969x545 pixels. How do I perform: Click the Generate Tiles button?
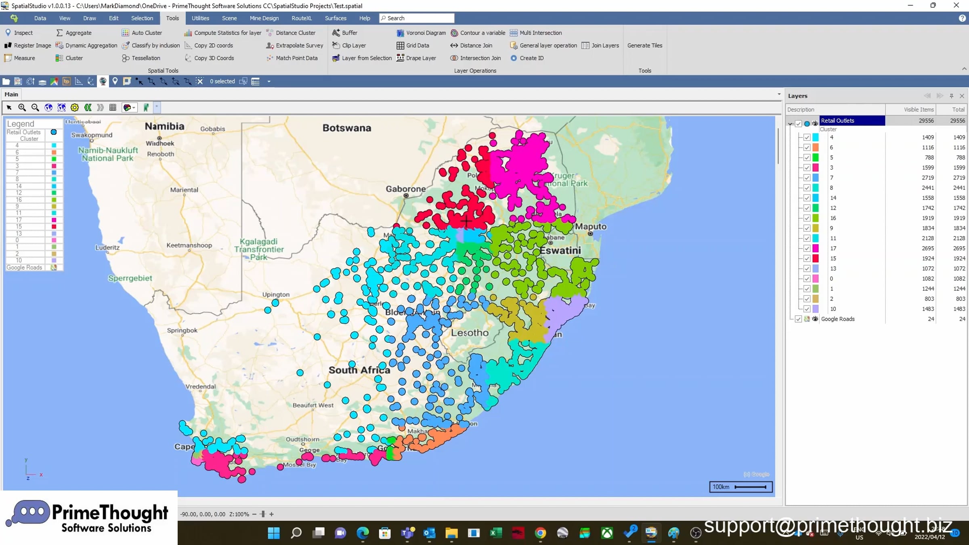pos(645,46)
